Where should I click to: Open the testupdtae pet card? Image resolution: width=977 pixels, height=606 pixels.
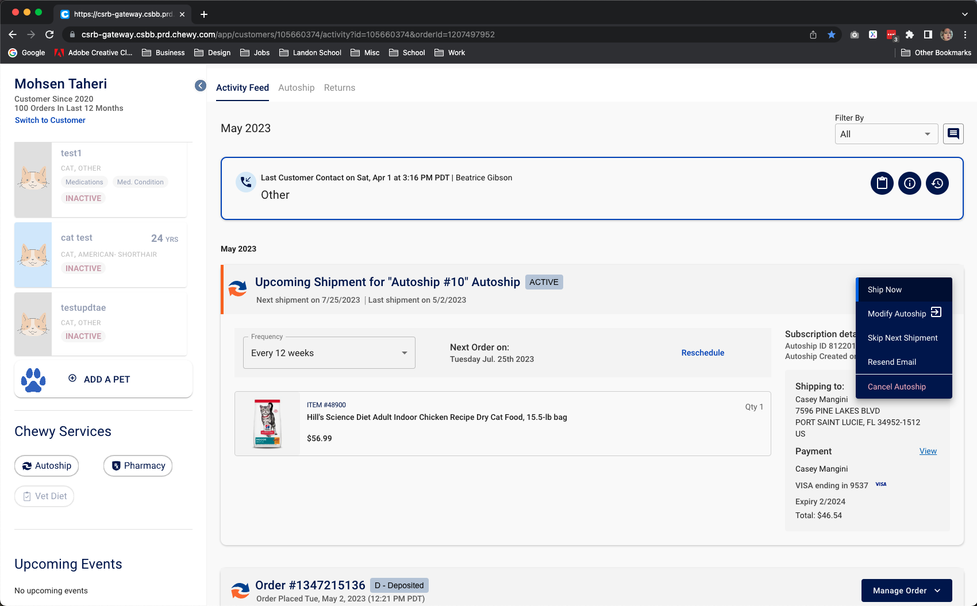[x=101, y=323]
